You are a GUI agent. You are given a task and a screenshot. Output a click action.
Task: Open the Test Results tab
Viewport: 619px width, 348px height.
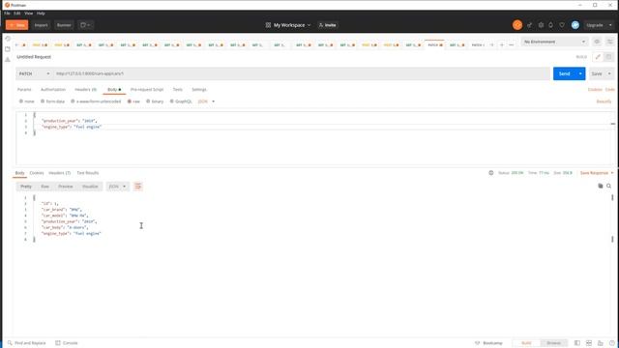point(88,173)
